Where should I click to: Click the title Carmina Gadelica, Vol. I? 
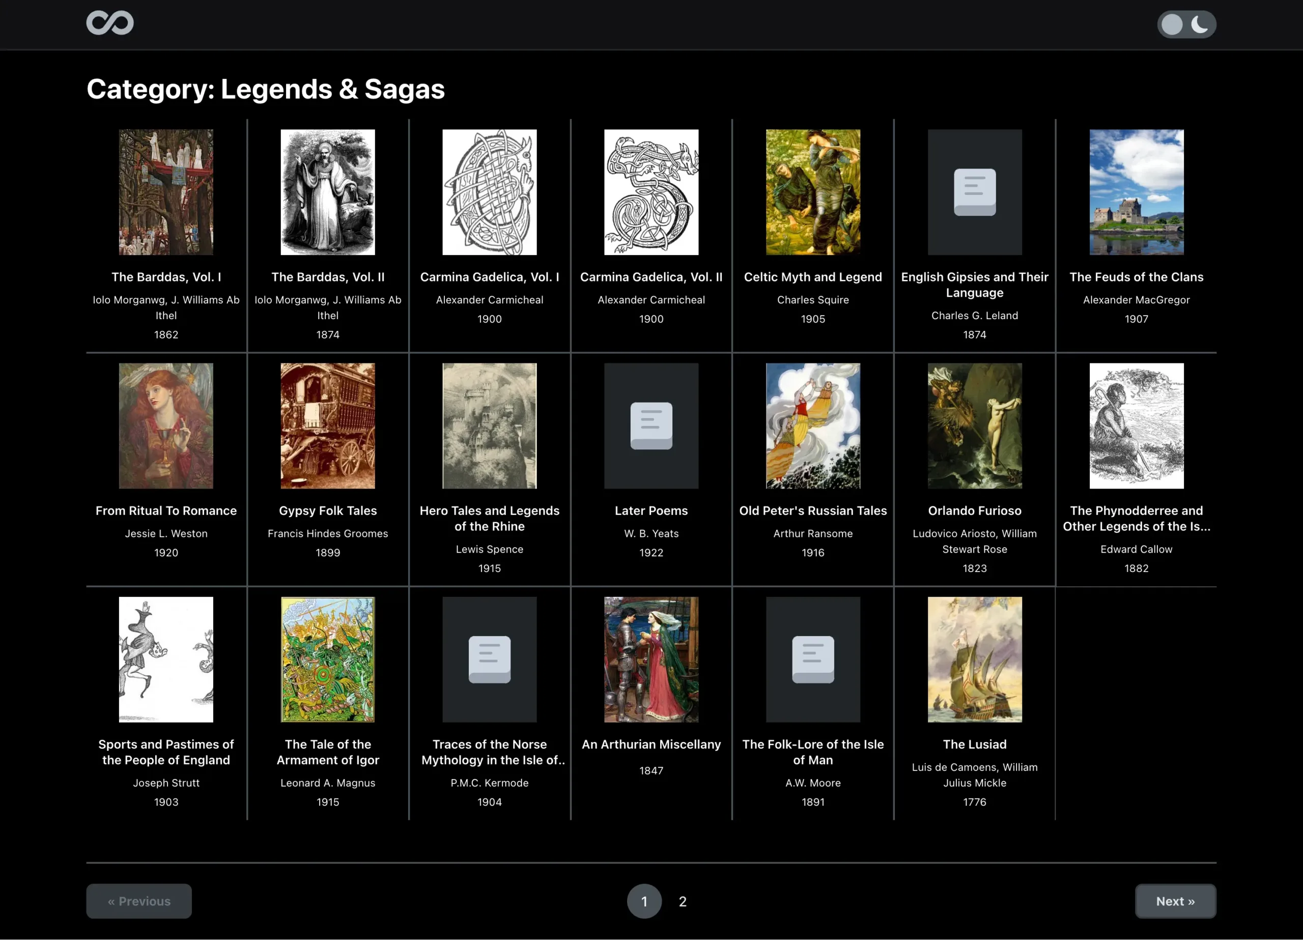click(x=490, y=277)
